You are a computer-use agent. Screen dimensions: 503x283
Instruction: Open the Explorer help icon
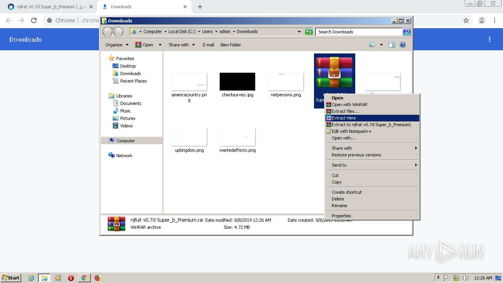[403, 45]
